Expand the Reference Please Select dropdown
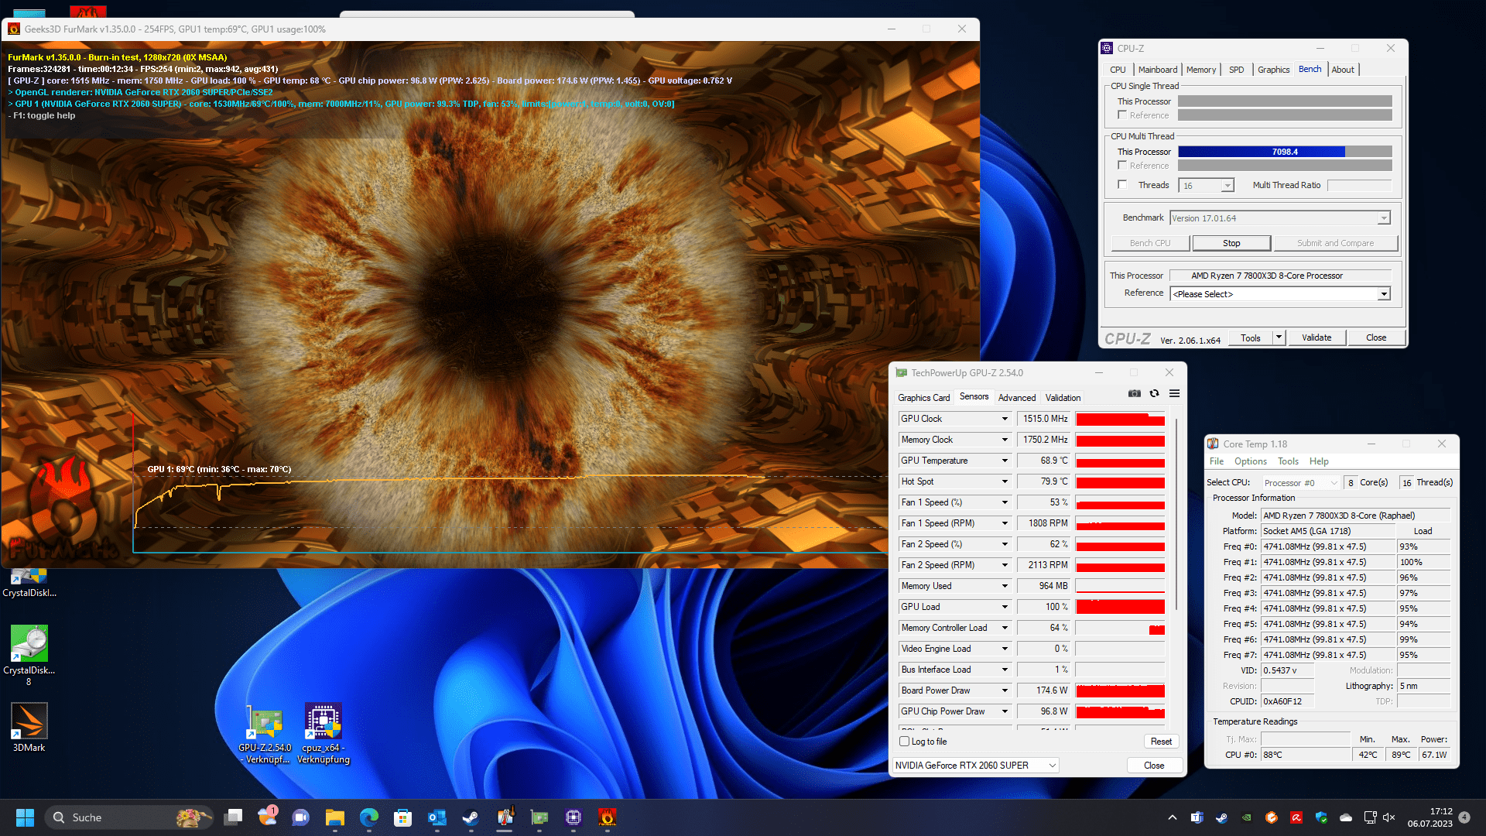This screenshot has width=1486, height=836. point(1383,294)
